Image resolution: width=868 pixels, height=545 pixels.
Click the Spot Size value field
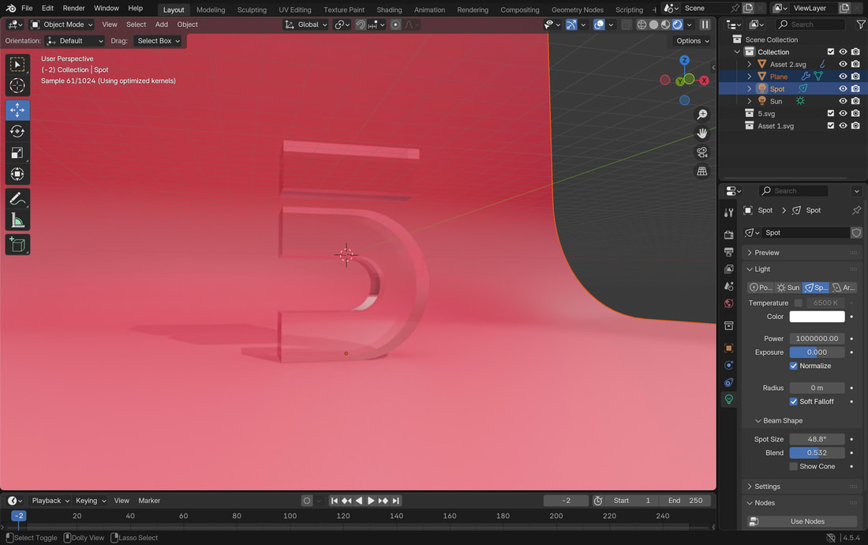pos(817,439)
